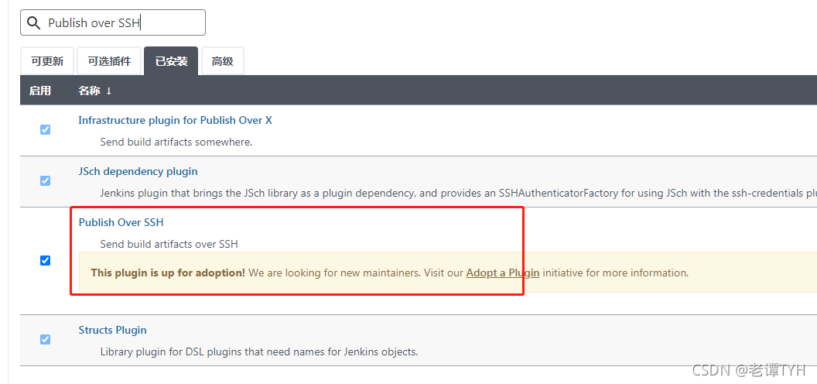817x384 pixels.
Task: Toggle the Structs Plugin checkbox
Action: 46,340
